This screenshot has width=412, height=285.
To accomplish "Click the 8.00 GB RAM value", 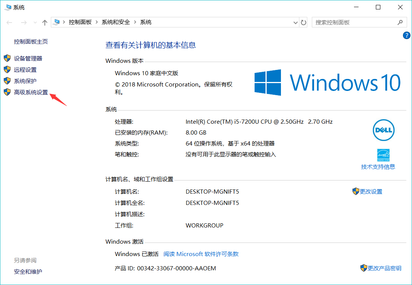I will 196,133.
